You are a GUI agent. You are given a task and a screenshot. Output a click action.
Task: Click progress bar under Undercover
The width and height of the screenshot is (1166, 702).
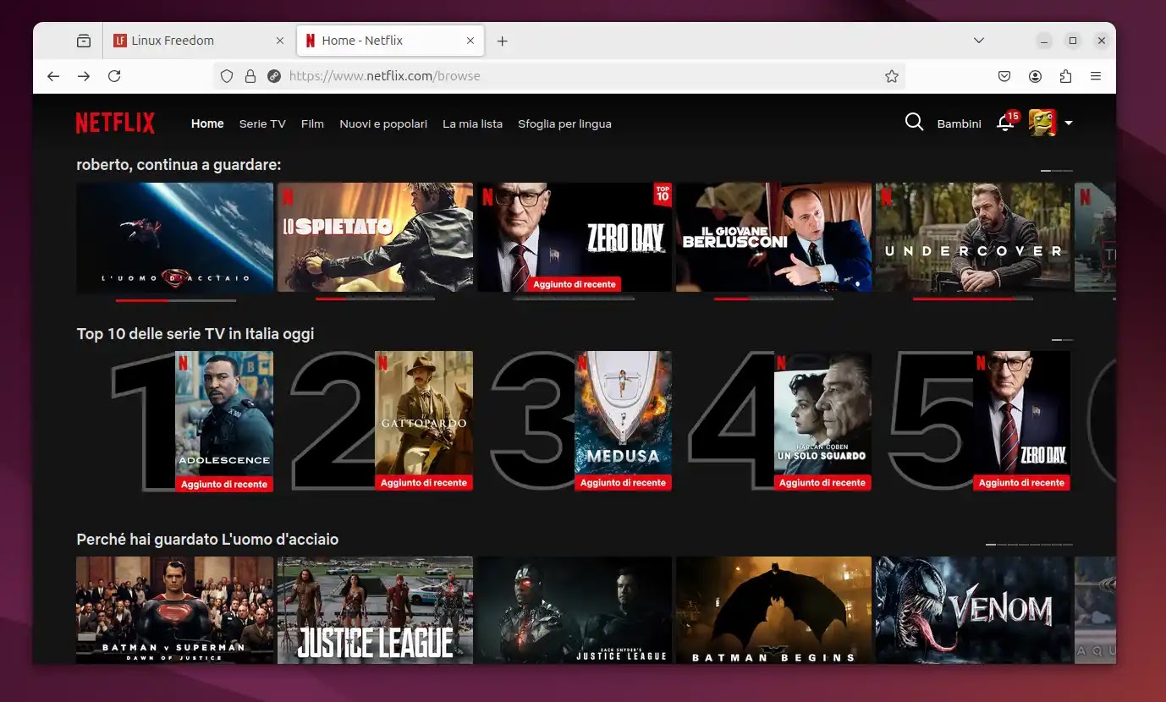[x=973, y=299]
